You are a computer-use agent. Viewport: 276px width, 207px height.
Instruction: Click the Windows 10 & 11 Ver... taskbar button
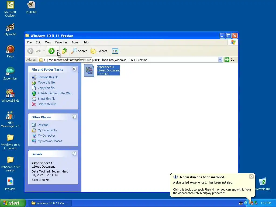pyautogui.click(x=50, y=203)
